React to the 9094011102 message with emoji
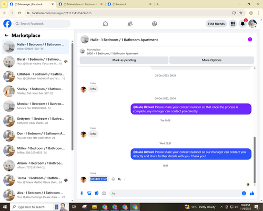 pos(114,179)
